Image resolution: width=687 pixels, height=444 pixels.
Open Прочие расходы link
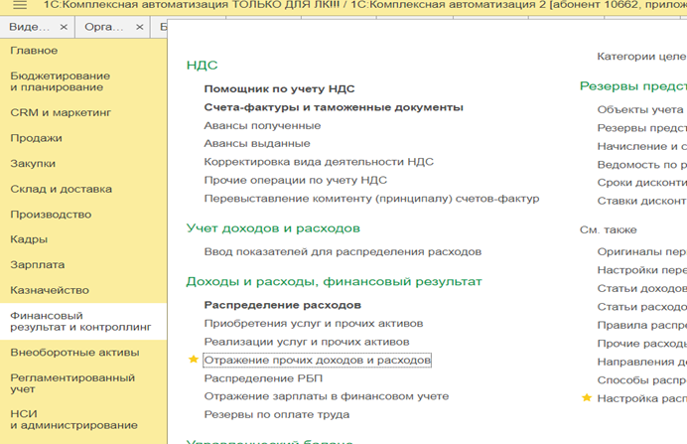pos(642,344)
